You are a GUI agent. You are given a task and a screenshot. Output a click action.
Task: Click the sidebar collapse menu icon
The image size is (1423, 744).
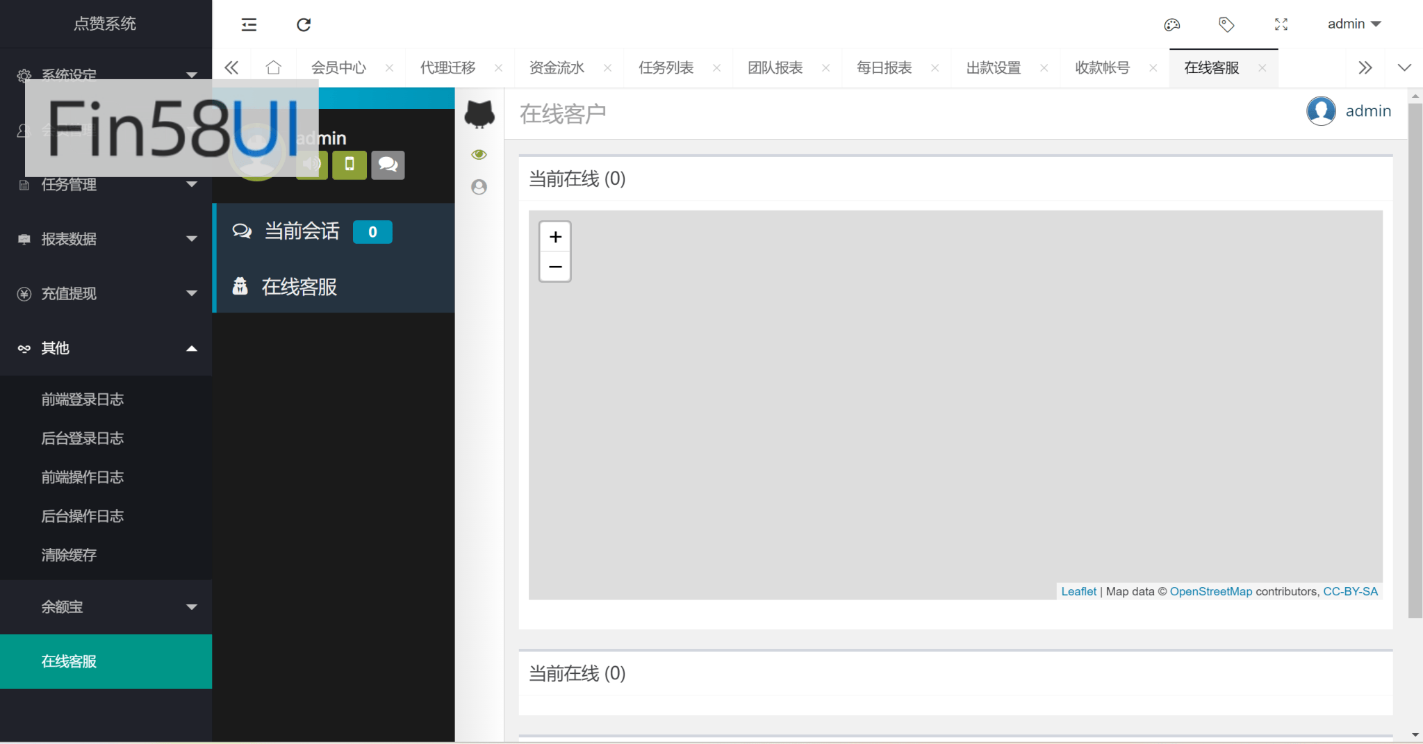[x=249, y=25]
